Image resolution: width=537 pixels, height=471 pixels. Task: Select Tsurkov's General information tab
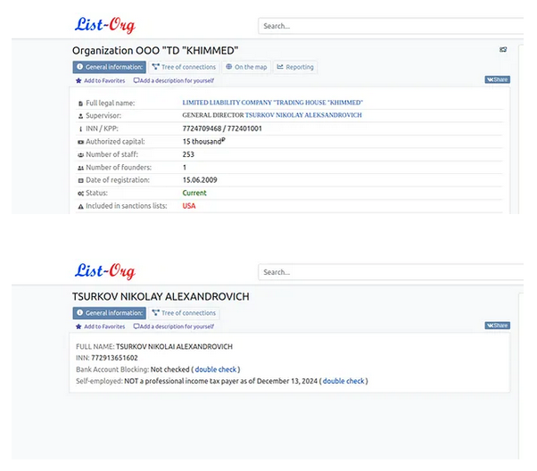click(x=109, y=313)
